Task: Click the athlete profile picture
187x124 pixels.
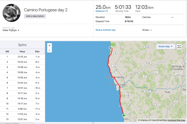Action: click(x=11, y=13)
